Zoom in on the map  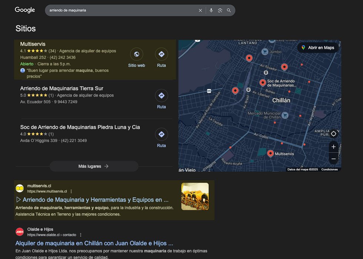[333, 147]
